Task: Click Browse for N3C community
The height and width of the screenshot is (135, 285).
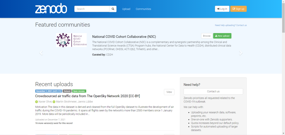Action: pyautogui.click(x=207, y=36)
